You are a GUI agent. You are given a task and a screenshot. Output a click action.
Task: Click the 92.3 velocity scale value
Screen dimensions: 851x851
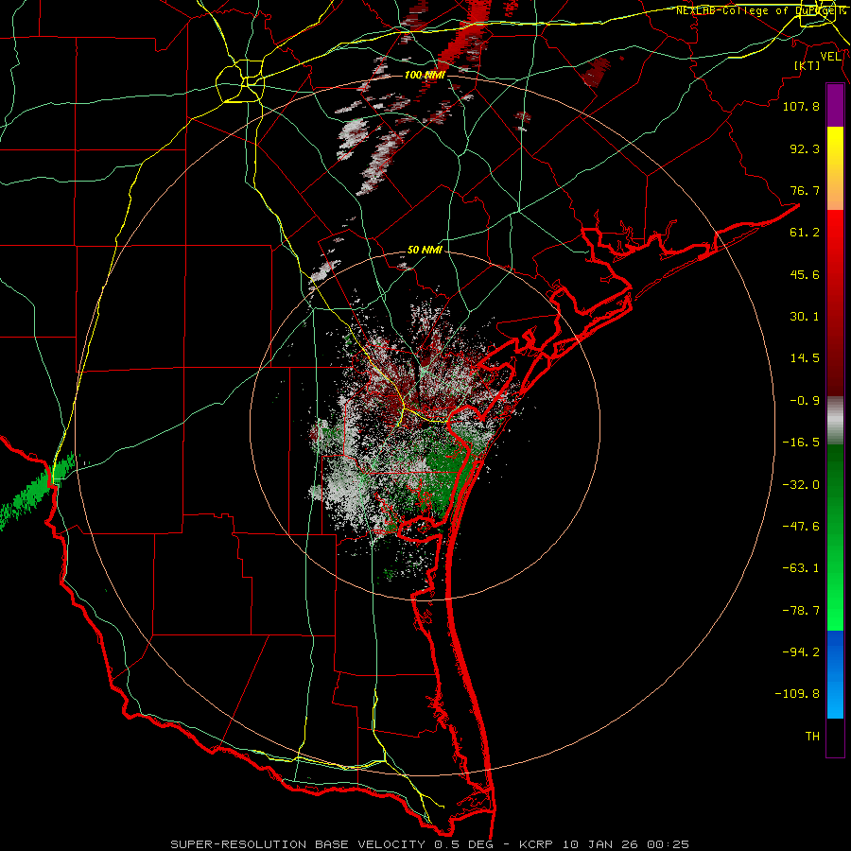pos(805,148)
